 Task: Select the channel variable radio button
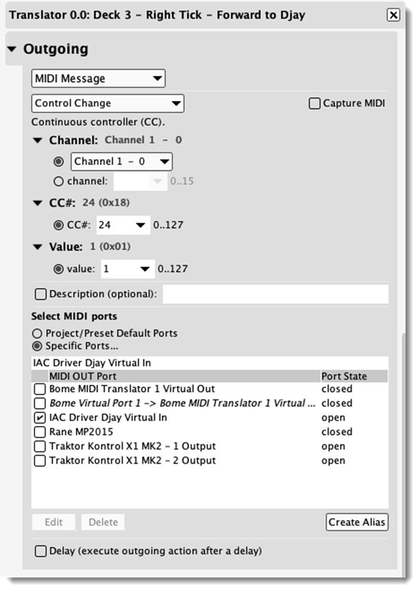(x=58, y=181)
